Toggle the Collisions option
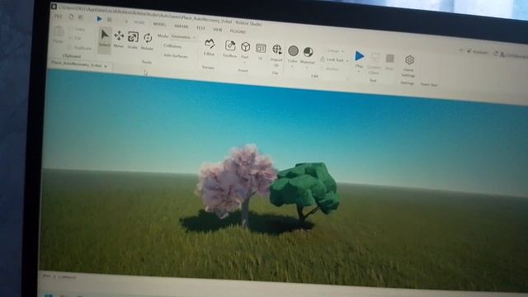This screenshot has height=297, width=528. click(x=172, y=46)
